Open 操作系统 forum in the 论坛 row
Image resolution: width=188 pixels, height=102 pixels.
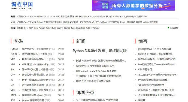pyautogui.click(x=131, y=22)
